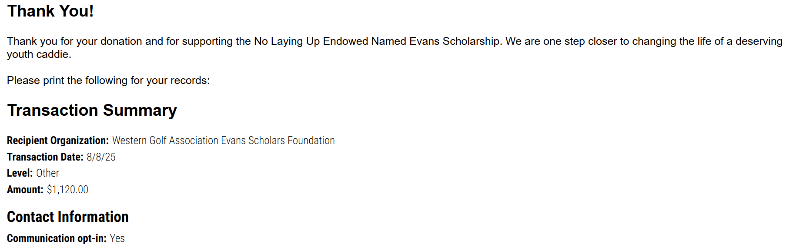Click the "Thank You!" heading
Screen dimensions: 793x248
point(50,11)
